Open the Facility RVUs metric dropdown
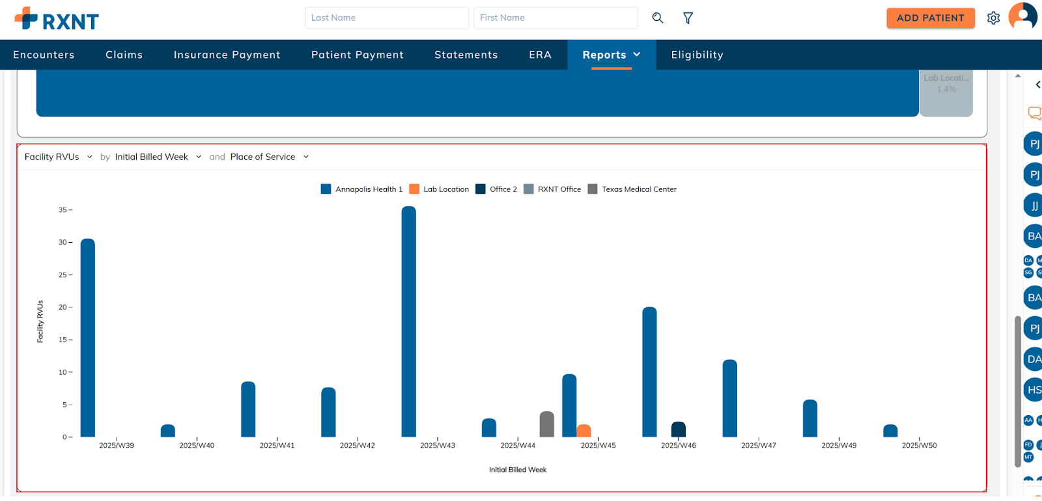This screenshot has height=501, width=1042. [x=58, y=157]
